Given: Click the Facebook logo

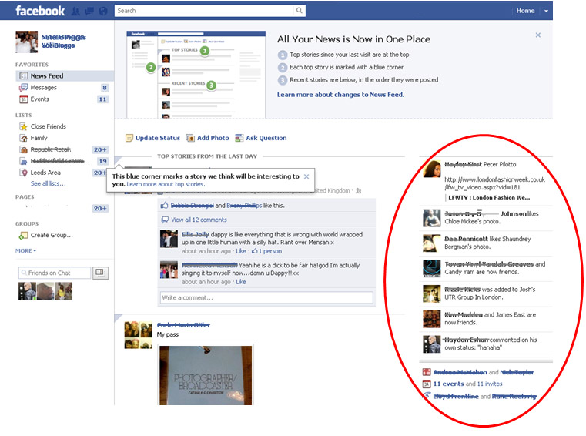Looking at the screenshot, I should pos(40,11).
